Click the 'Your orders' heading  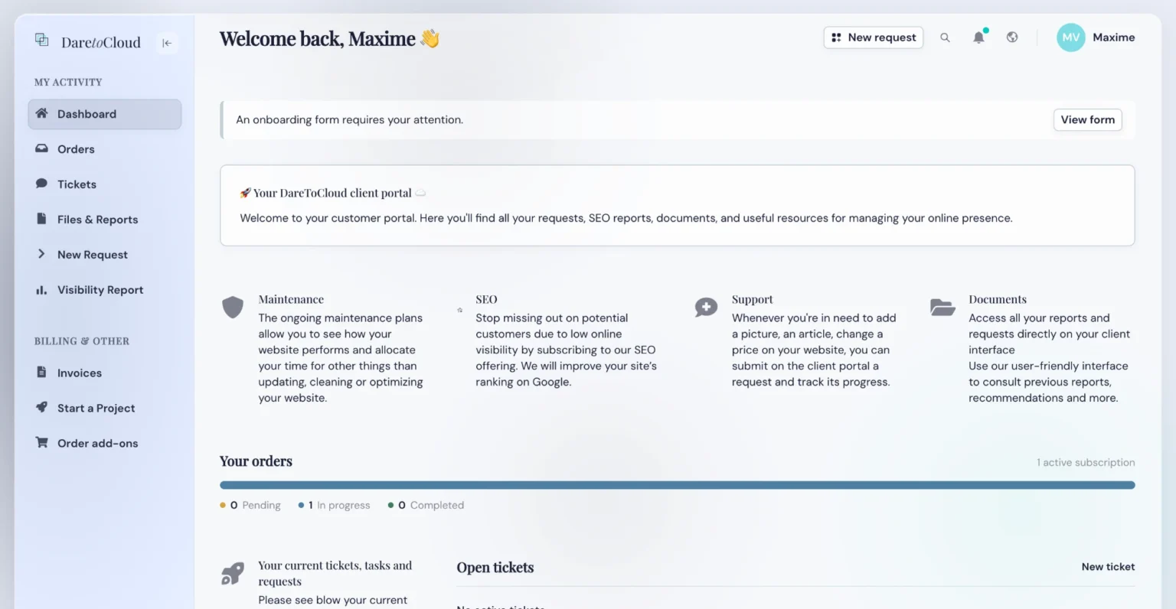tap(256, 461)
